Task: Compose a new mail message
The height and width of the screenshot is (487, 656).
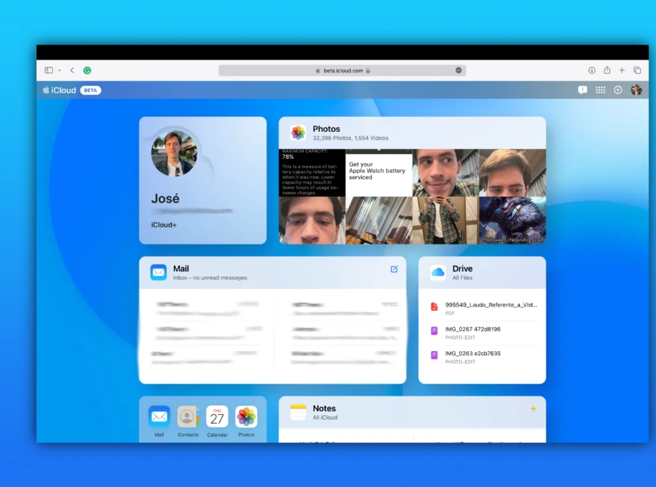Action: coord(394,269)
